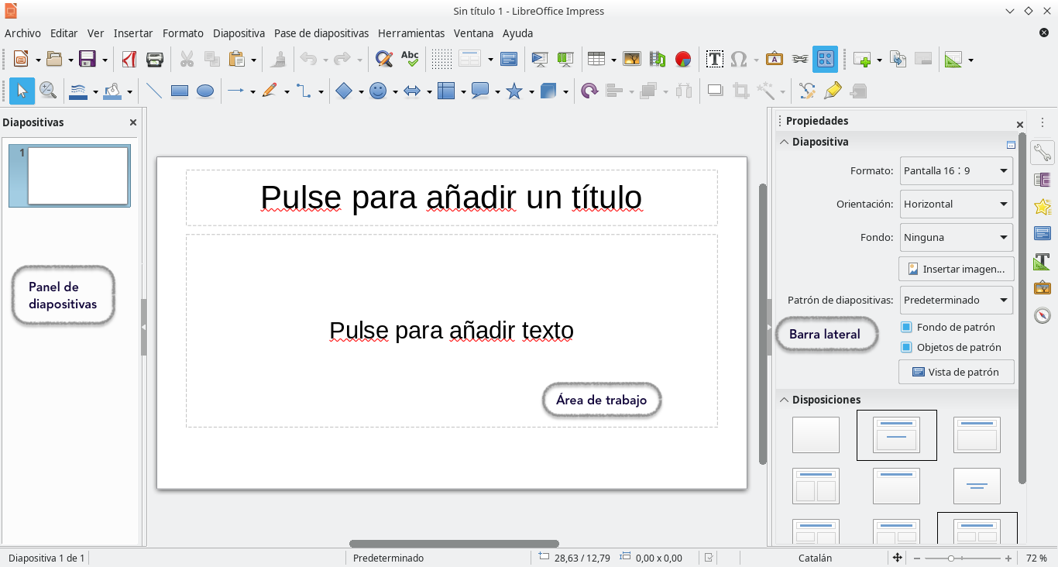1058x567 pixels.
Task: Close the Diapositivas panel
Action: (x=132, y=122)
